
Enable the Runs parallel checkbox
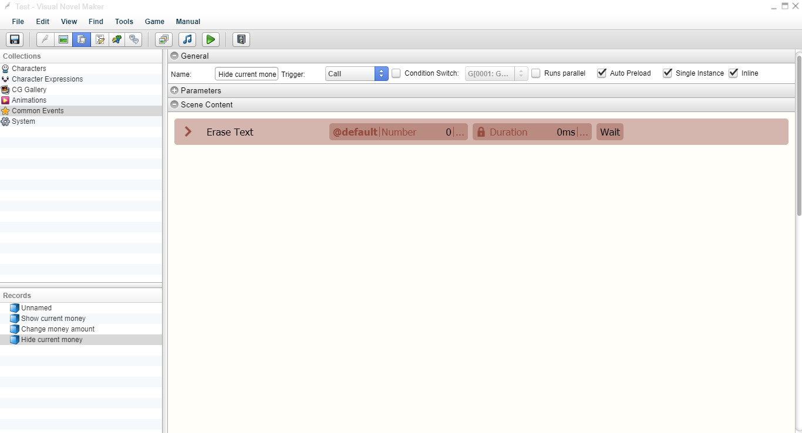tap(536, 73)
